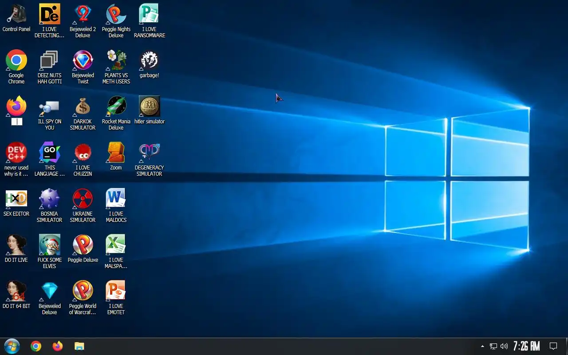Select the gold coin simulator icon
This screenshot has height=355, width=568.
click(x=150, y=106)
